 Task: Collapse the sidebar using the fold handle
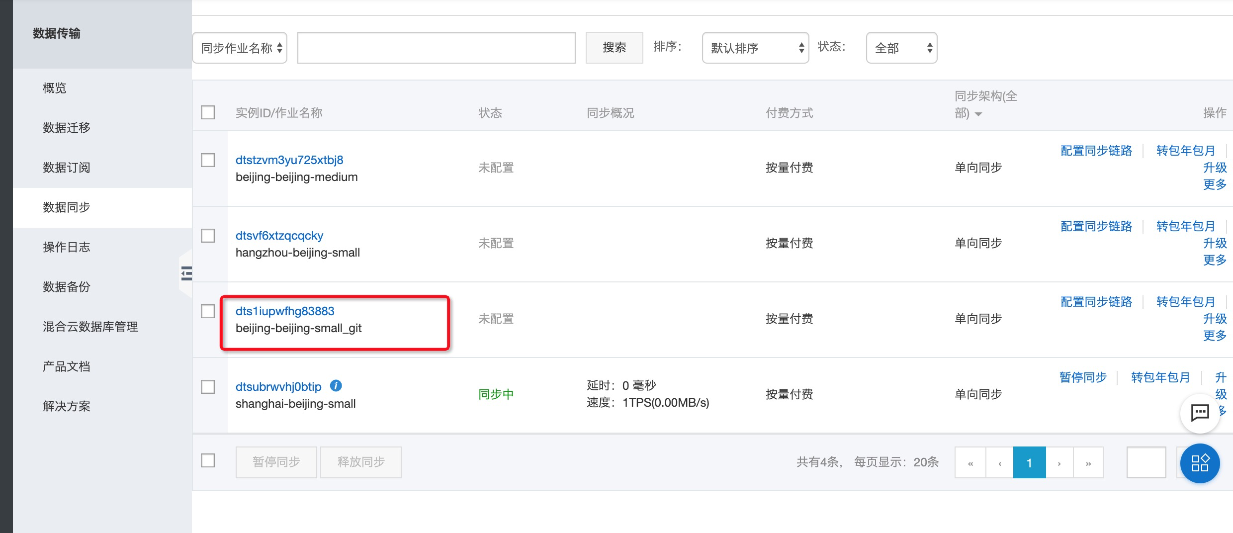[186, 273]
